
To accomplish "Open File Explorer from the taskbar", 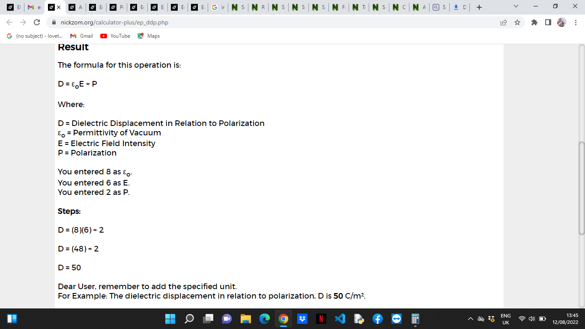I will [245, 319].
